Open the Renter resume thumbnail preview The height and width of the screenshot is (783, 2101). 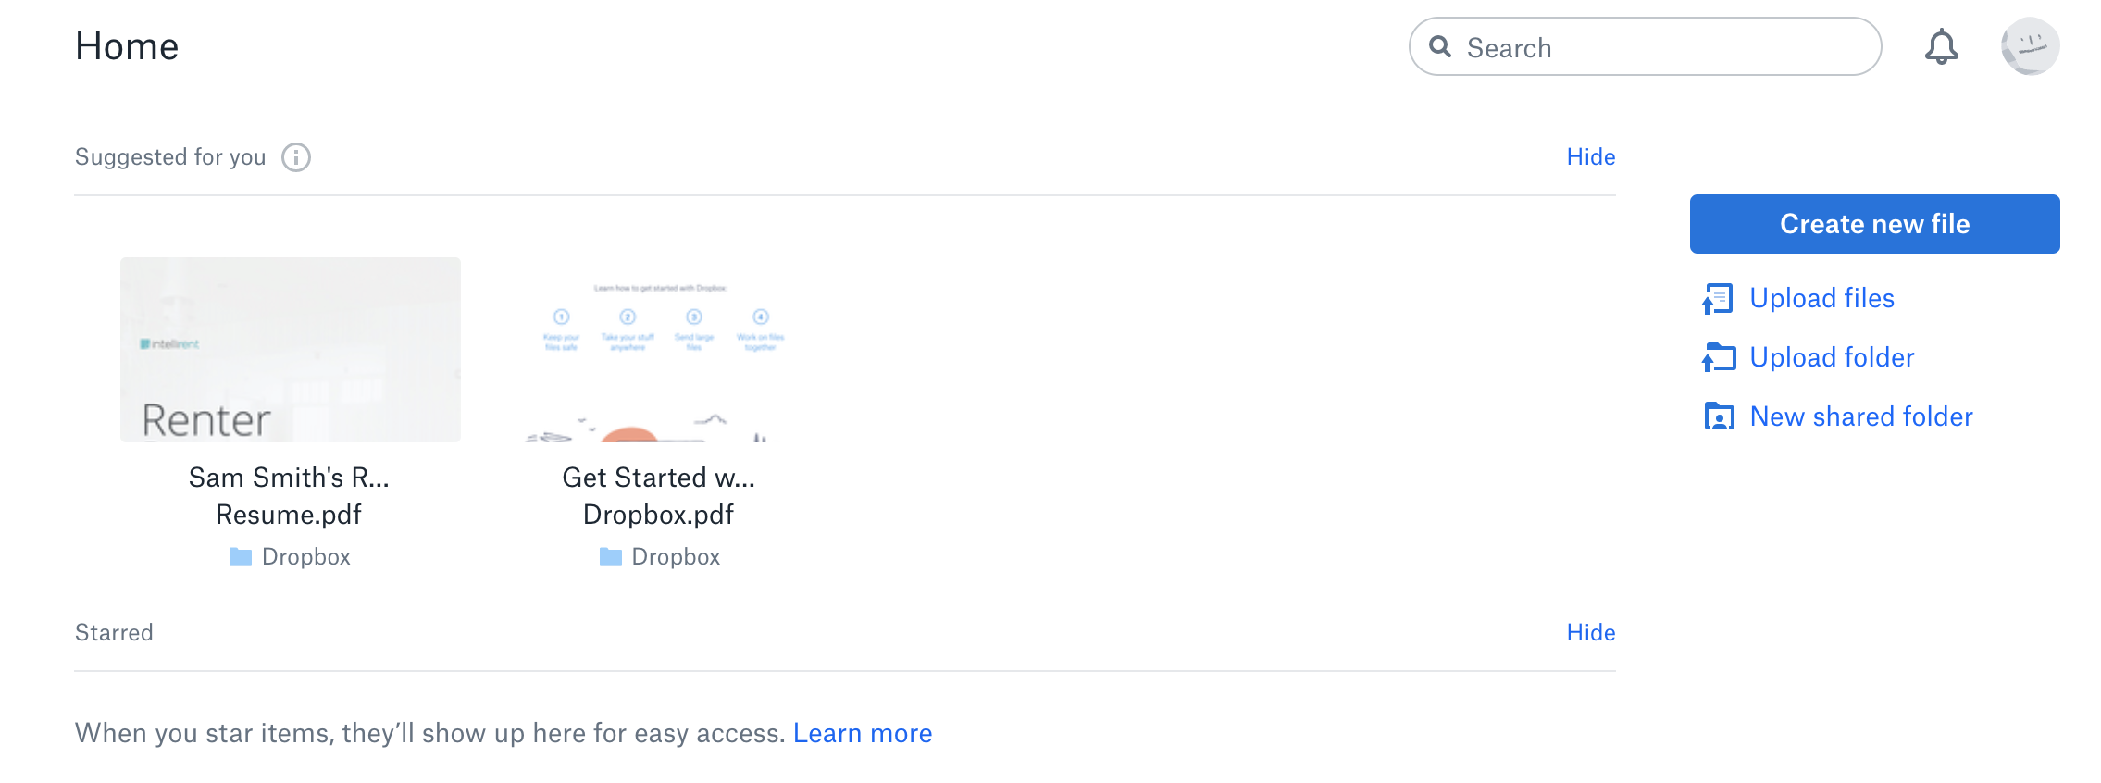point(291,350)
